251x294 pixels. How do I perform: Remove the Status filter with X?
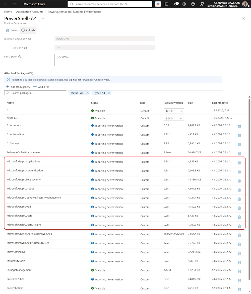[x=88, y=93]
